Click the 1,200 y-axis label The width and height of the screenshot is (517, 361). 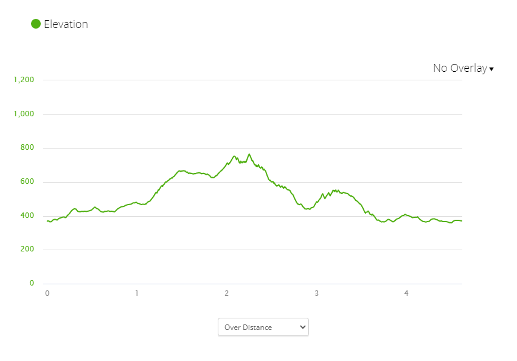click(x=23, y=80)
